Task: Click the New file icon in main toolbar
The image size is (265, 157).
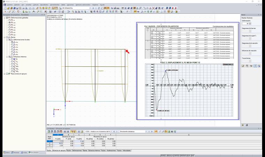Action: [6, 8]
